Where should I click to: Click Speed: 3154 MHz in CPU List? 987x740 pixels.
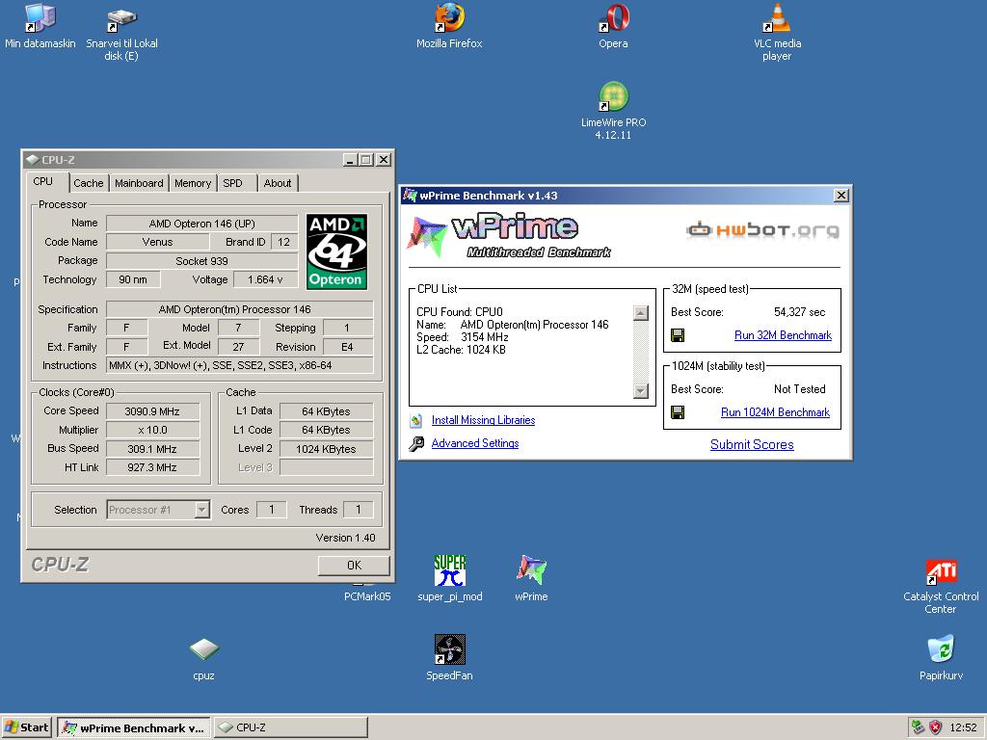click(462, 337)
